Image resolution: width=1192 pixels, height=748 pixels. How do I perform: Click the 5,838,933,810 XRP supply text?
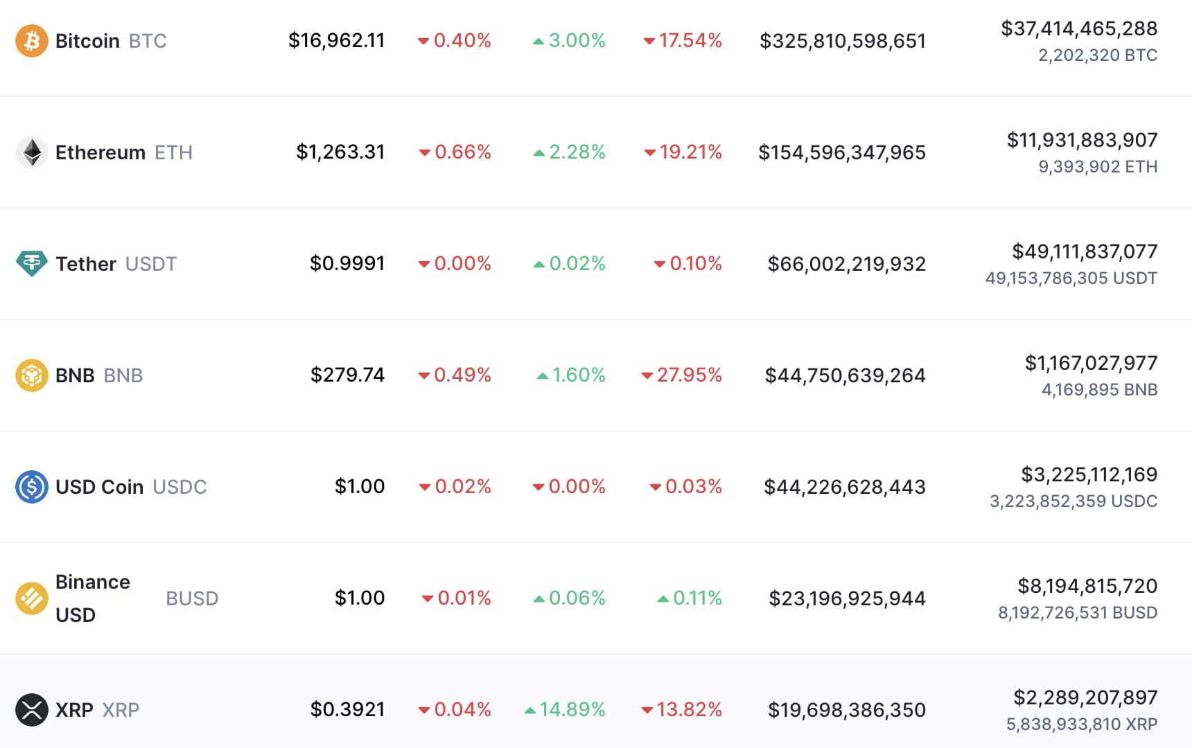point(1081,724)
